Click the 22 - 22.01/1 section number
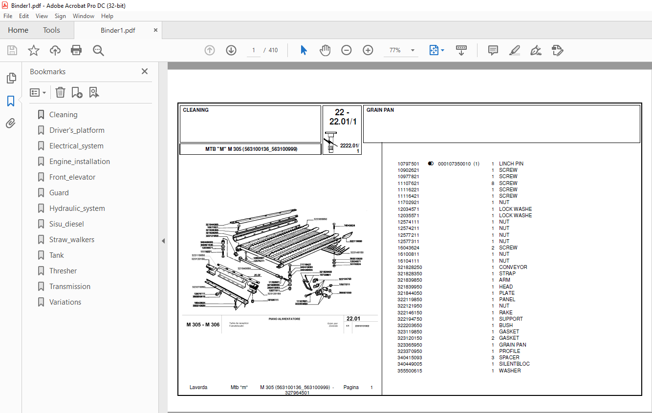Viewport: 652px width, 413px height. tap(342, 117)
